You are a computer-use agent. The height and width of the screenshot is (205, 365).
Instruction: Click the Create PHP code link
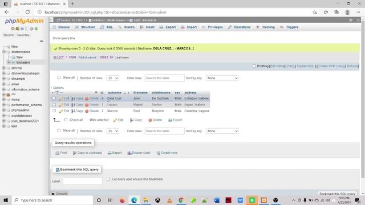tap(331, 66)
